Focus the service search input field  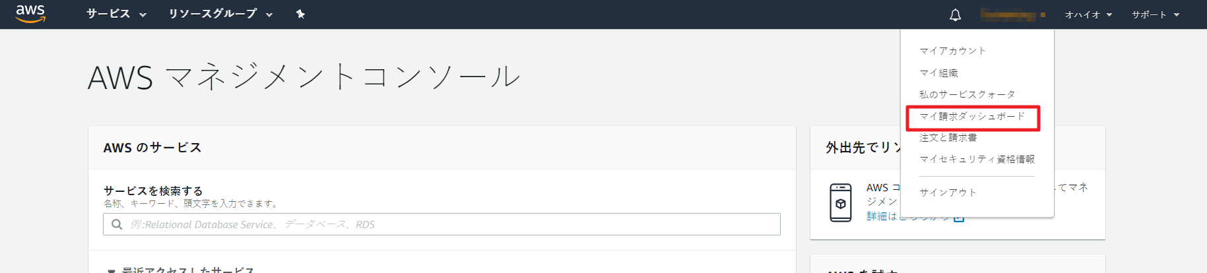click(449, 224)
